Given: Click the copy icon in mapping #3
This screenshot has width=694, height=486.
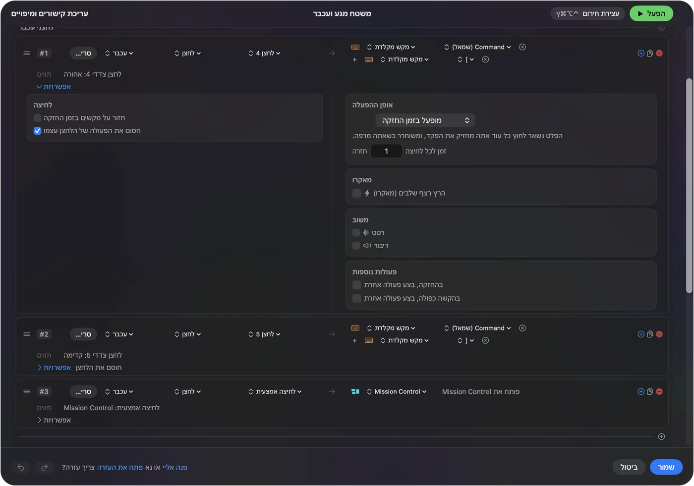Looking at the screenshot, I should [x=650, y=391].
